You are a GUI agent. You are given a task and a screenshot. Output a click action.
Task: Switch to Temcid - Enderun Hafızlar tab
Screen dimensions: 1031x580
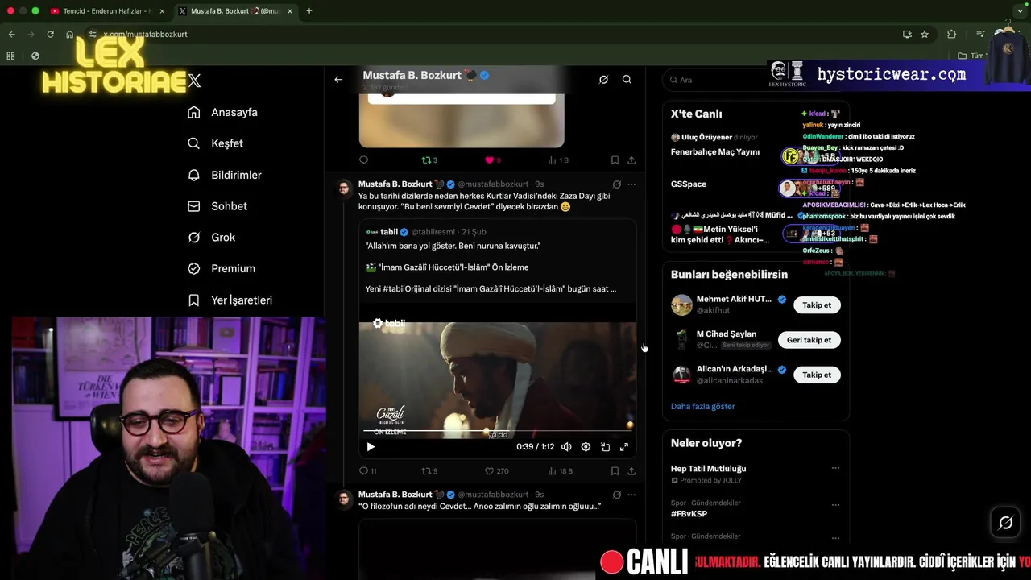[x=106, y=11]
